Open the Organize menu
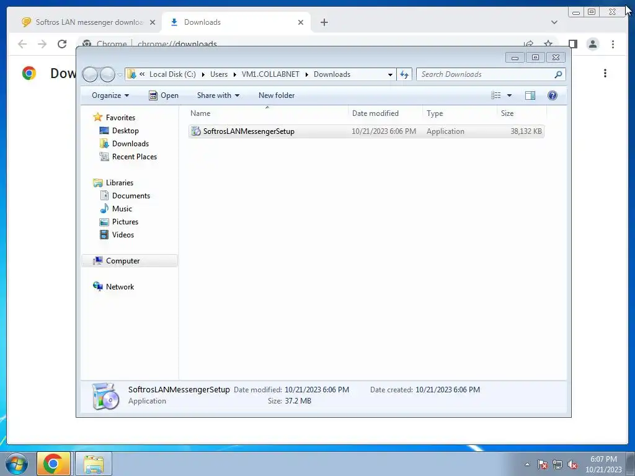Image resolution: width=635 pixels, height=476 pixels. (110, 95)
